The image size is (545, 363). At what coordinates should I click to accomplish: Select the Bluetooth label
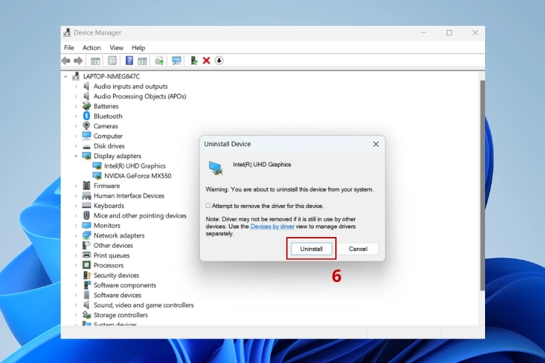pyautogui.click(x=108, y=116)
